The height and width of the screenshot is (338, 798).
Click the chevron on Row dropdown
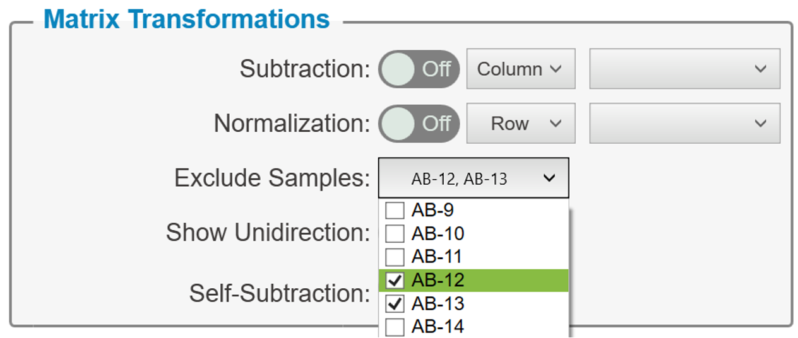556,124
